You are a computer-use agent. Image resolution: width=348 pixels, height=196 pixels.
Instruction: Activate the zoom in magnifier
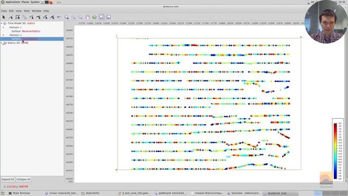tap(66, 17)
